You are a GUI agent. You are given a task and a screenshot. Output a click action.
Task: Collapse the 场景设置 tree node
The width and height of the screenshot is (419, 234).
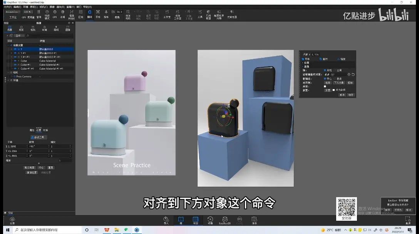8,45
